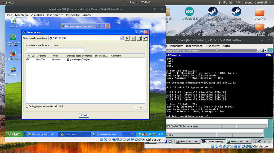The image size is (274, 153).
Task: Open Mozilla Firefox from the XP desktop
Action: (13, 53)
